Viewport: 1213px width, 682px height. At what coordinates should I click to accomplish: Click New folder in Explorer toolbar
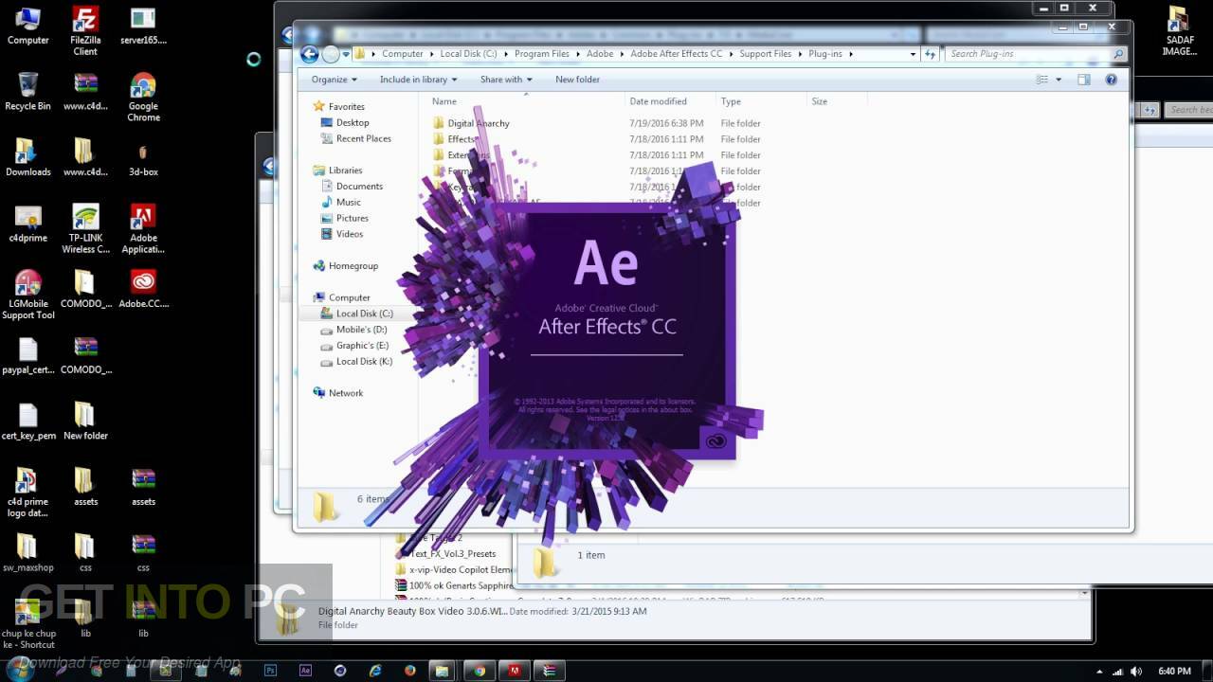point(577,80)
